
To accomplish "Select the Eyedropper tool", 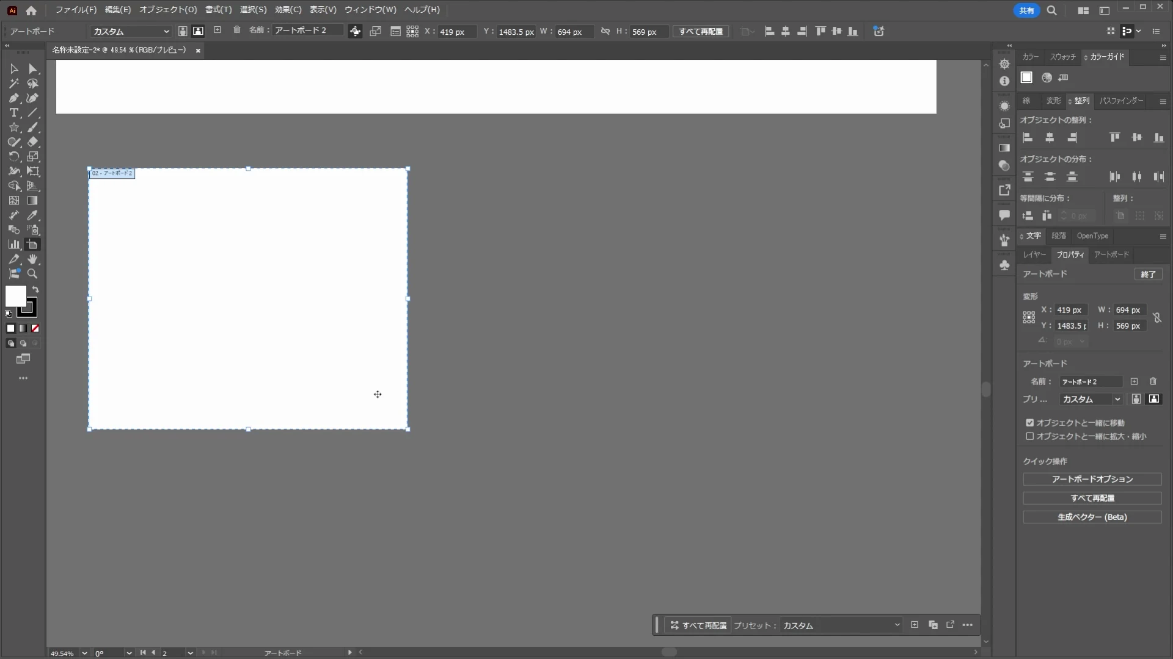I will coord(33,215).
